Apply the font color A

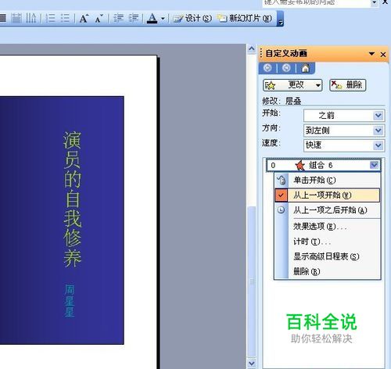tap(152, 19)
